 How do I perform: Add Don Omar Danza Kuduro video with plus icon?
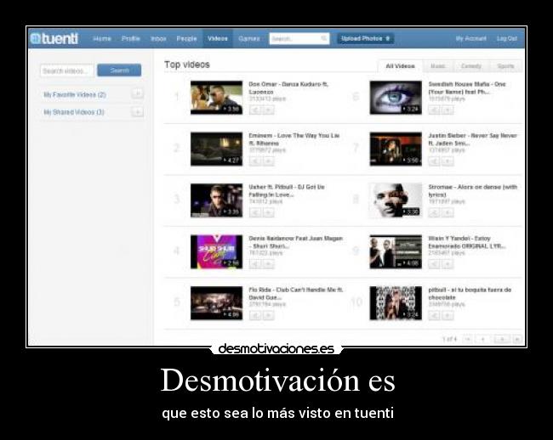(x=268, y=110)
